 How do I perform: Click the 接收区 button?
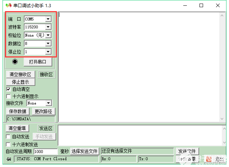click(x=46, y=74)
